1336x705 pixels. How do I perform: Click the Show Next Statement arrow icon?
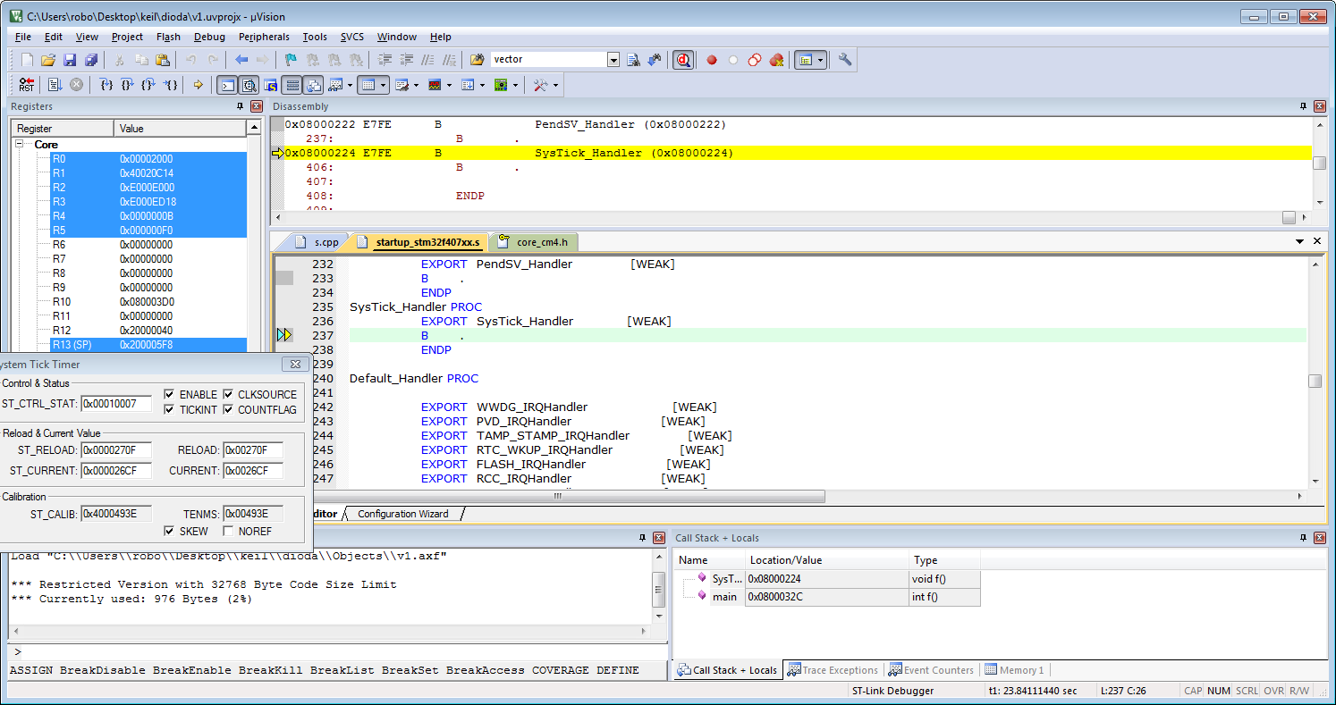click(x=198, y=85)
